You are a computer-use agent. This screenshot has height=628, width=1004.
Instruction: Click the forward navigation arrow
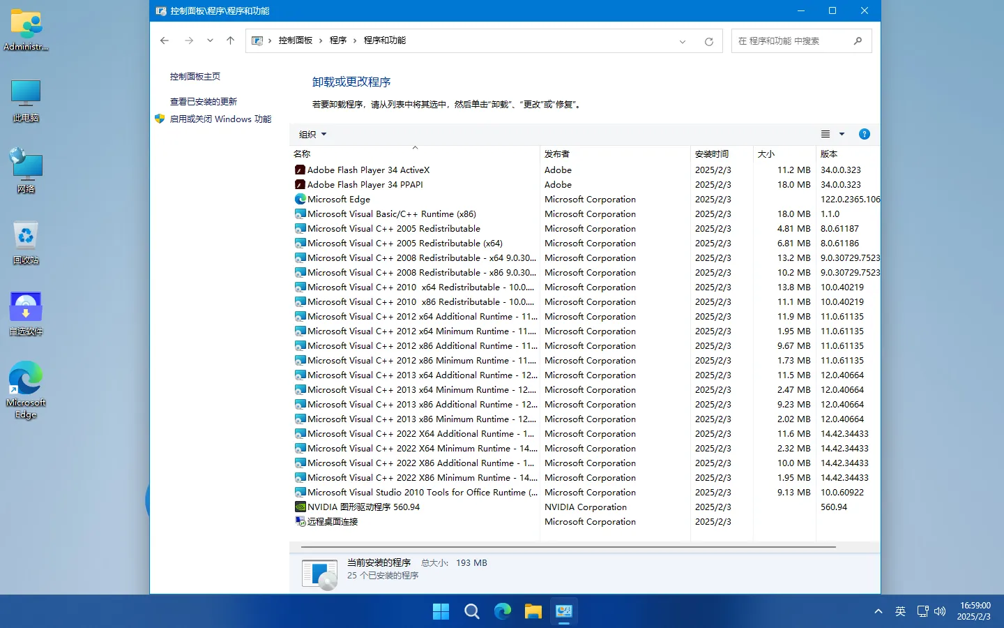coord(189,40)
